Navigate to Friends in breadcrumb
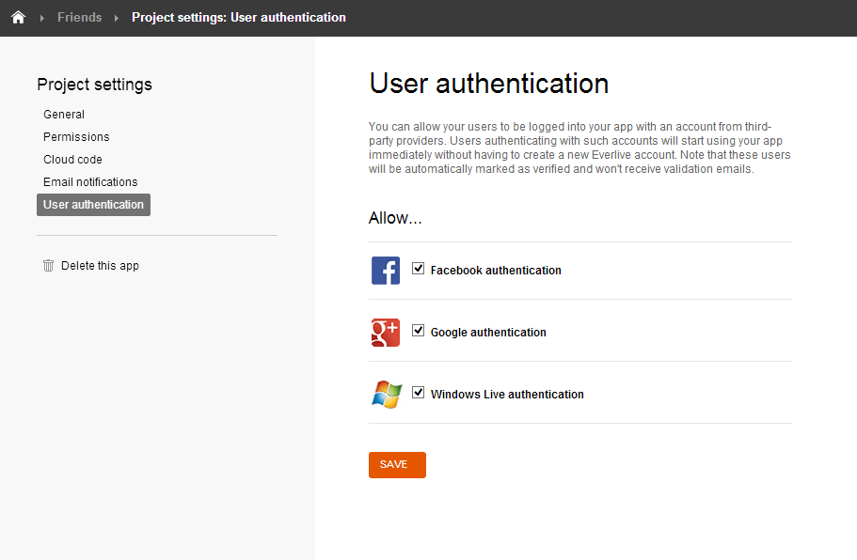 click(x=79, y=18)
